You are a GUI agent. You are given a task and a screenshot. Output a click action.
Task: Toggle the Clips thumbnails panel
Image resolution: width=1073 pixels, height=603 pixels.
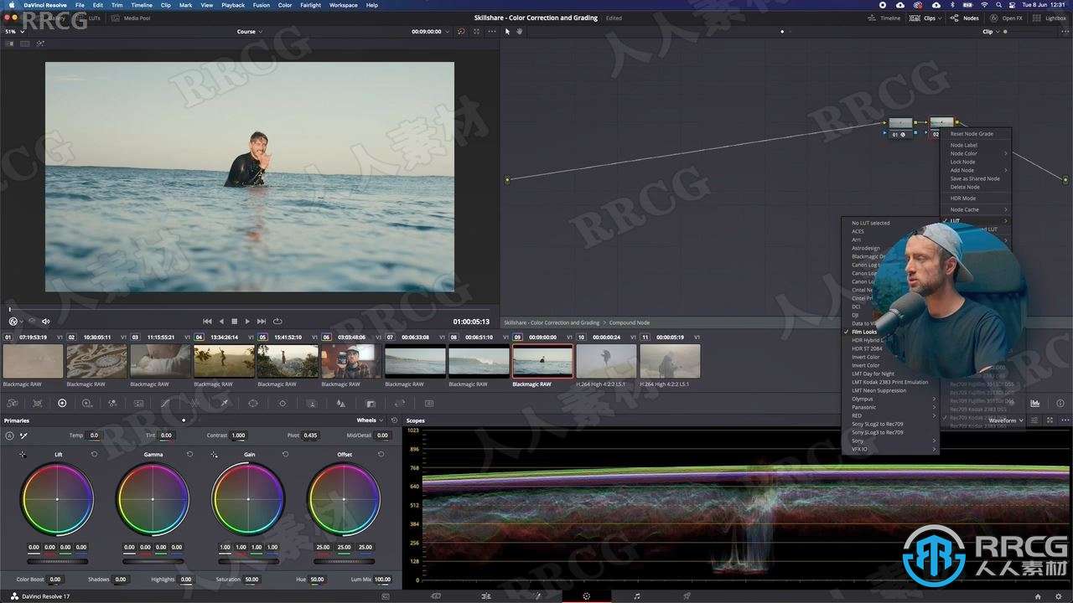point(925,18)
